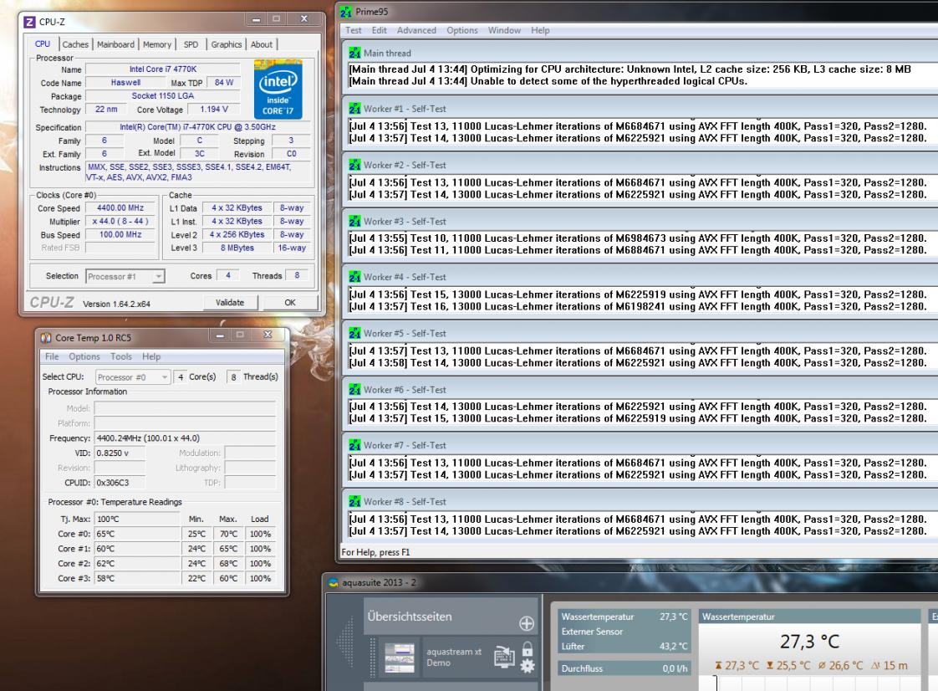Click the Main thread window icon
The width and height of the screenshot is (938, 691).
[x=354, y=53]
